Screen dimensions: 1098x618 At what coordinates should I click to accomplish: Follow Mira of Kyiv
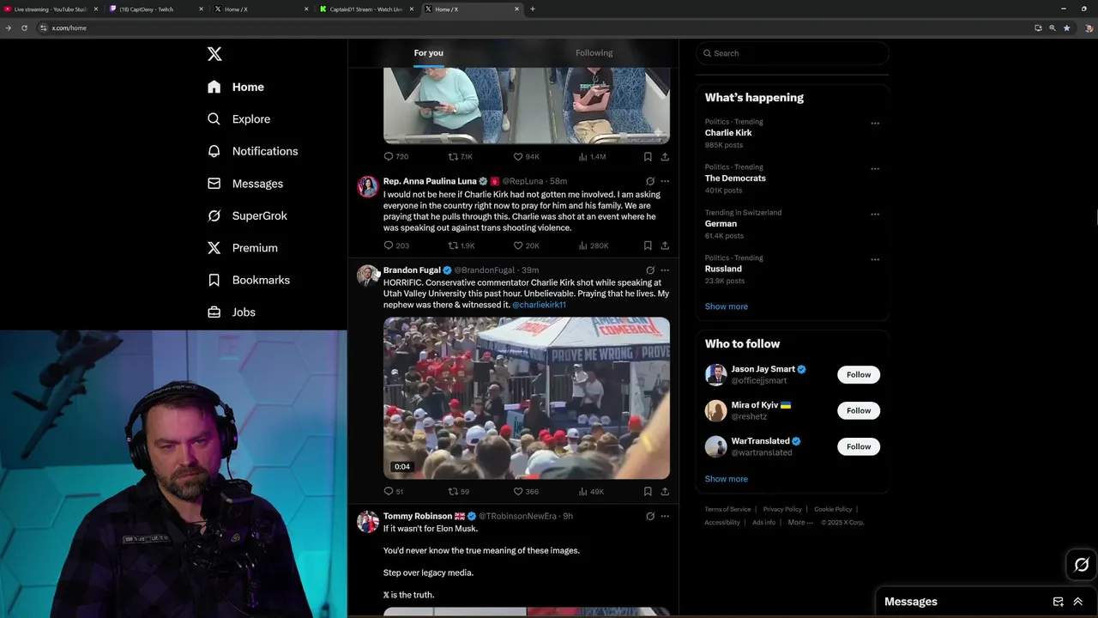pyautogui.click(x=859, y=411)
